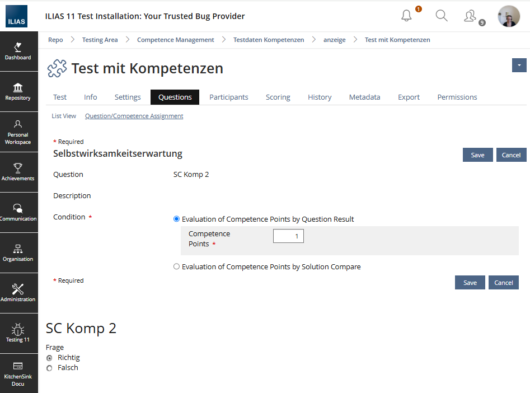The image size is (530, 393).
Task: Switch to the Test tab
Action: tap(60, 97)
